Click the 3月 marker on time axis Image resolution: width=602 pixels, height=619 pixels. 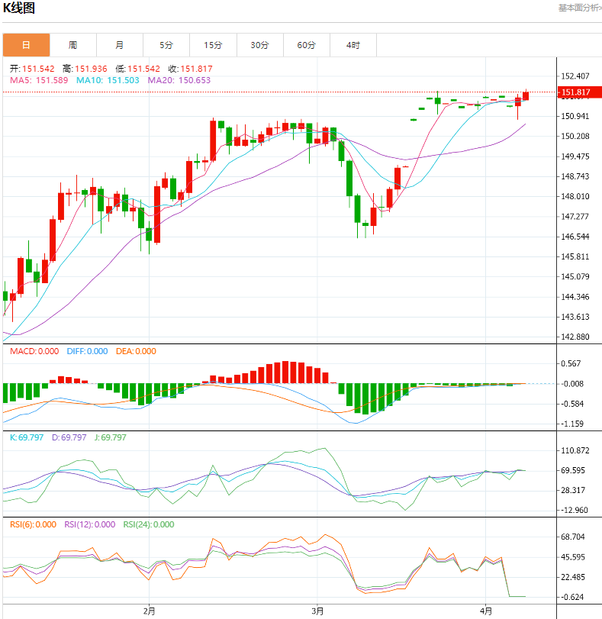pyautogui.click(x=318, y=611)
